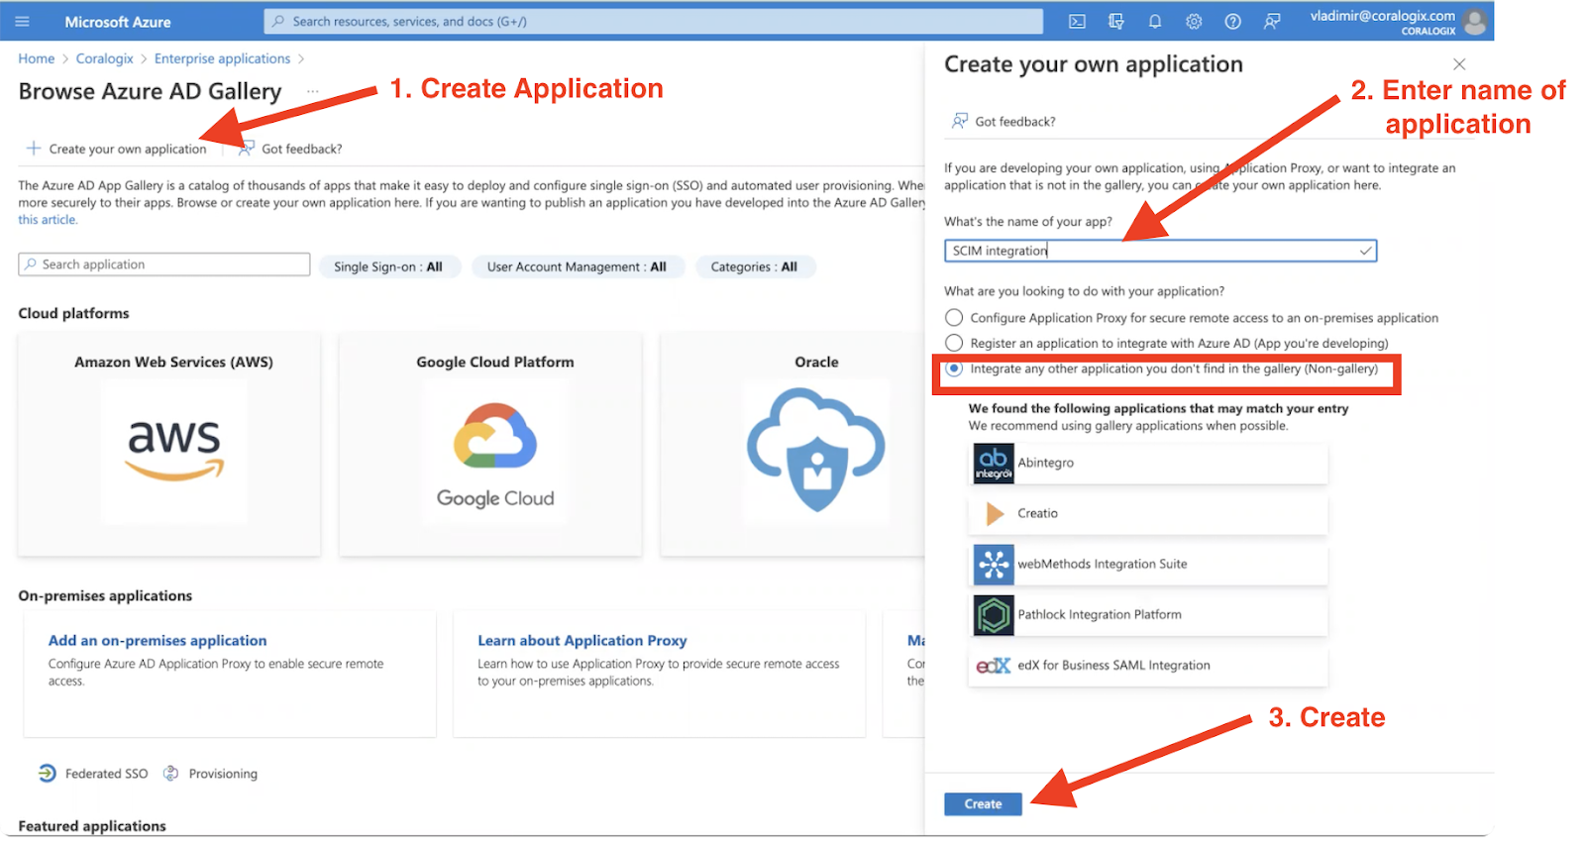Open the Azure portal hamburger menu
1585x846 pixels.
(23, 21)
